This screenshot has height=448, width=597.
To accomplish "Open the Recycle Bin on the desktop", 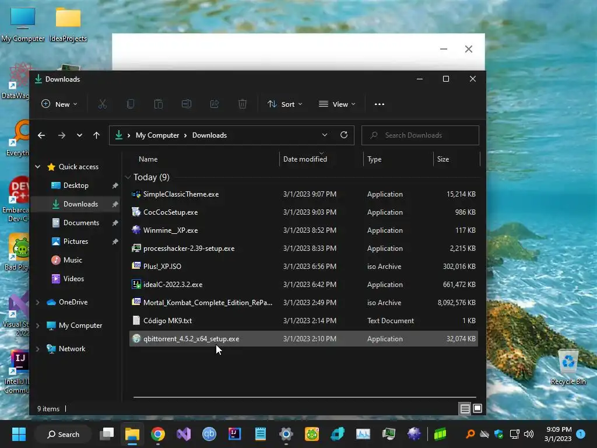I will 568,367.
